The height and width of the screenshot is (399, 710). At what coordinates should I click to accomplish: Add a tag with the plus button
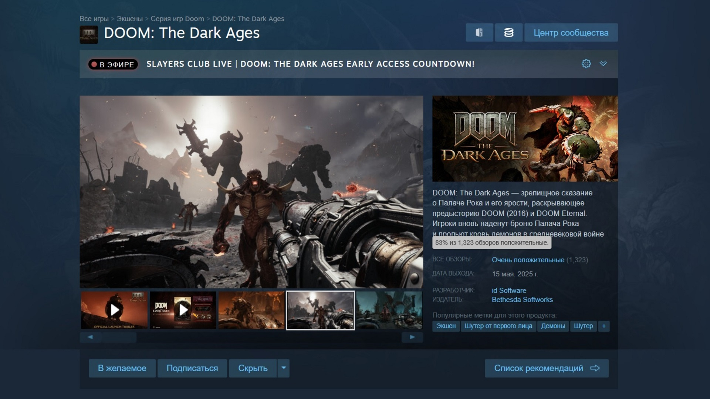pyautogui.click(x=604, y=326)
